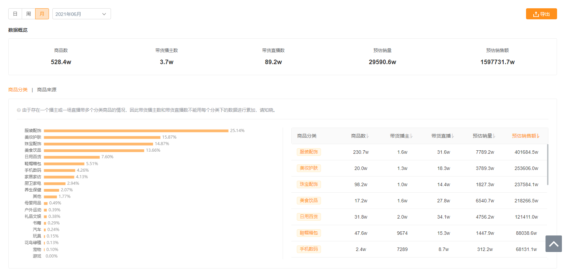Click the 手机数码 4.26% chart bar
This screenshot has width=565, height=272.
click(59, 170)
